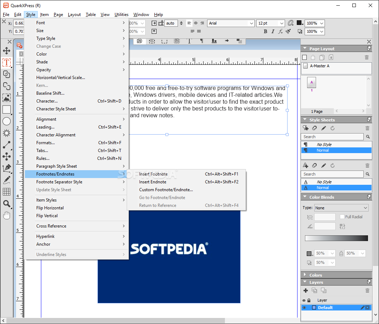This screenshot has width=379, height=324.
Task: Add new layer with plus icon
Action: 306,291
